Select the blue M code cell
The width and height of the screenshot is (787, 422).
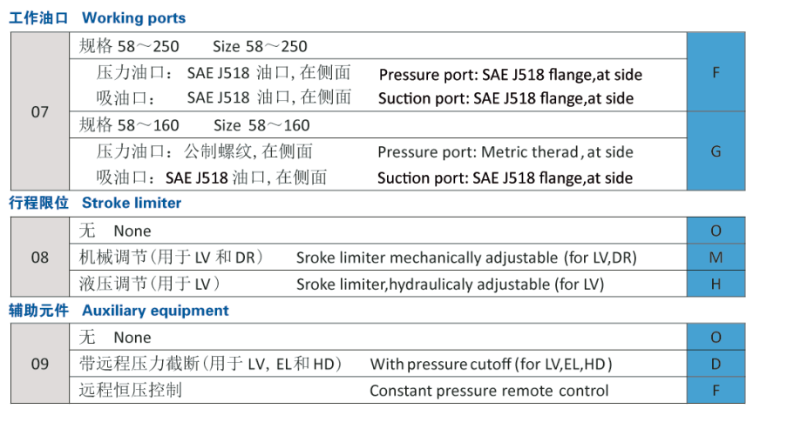[716, 258]
